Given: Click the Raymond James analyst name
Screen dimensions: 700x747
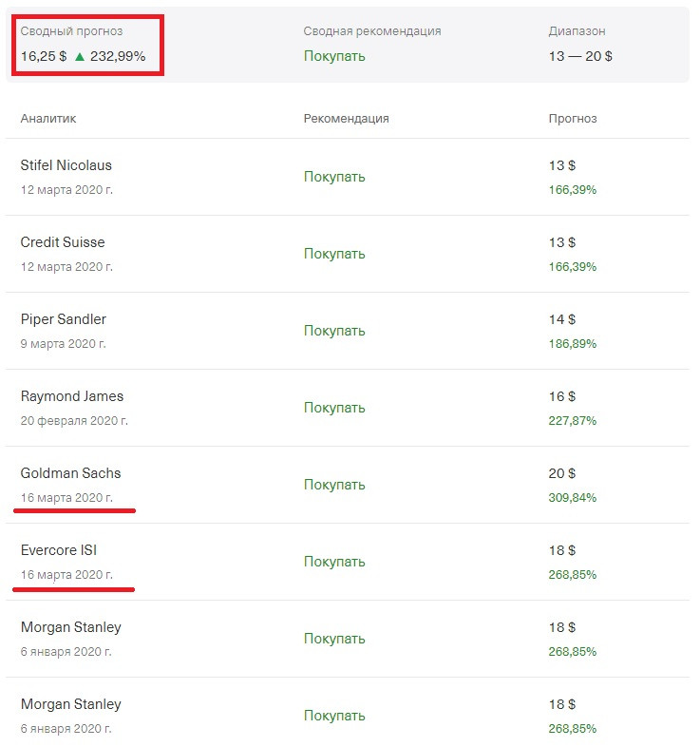Looking at the screenshot, I should tap(71, 396).
